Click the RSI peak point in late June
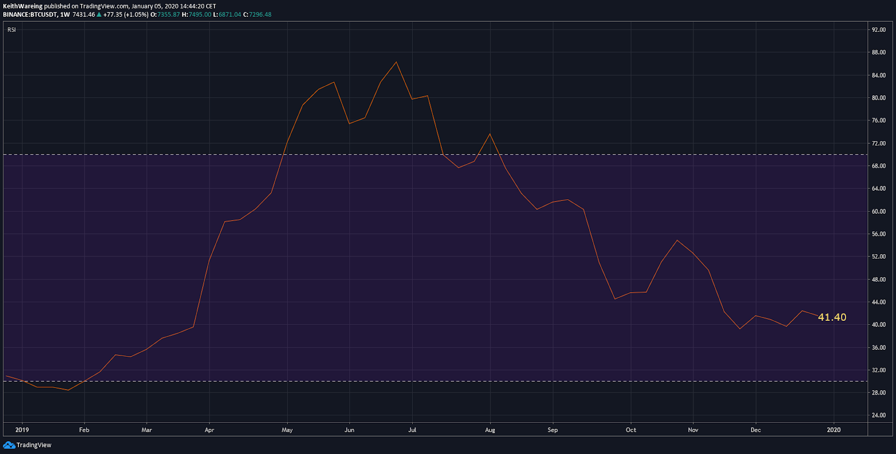The height and width of the screenshot is (454, 896). point(396,62)
